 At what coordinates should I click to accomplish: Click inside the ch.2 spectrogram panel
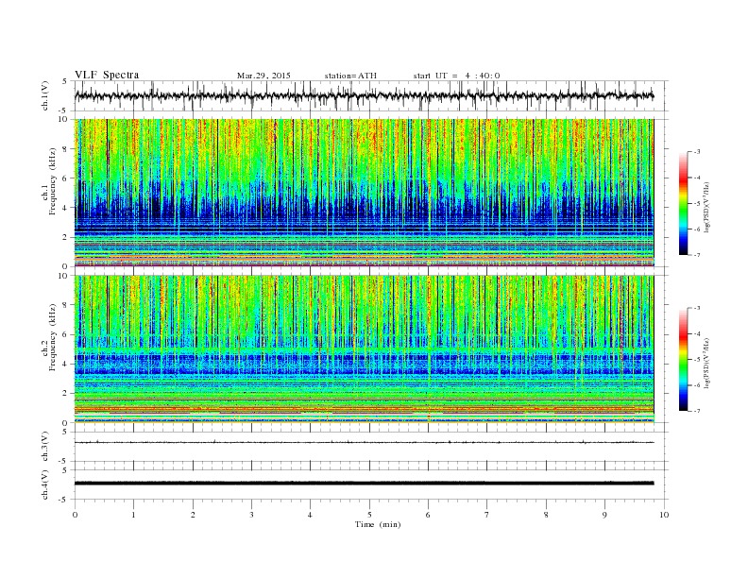(364, 349)
